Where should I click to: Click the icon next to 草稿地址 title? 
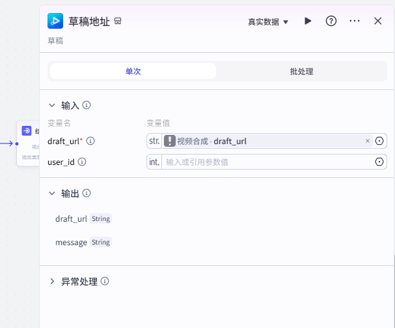[118, 21]
